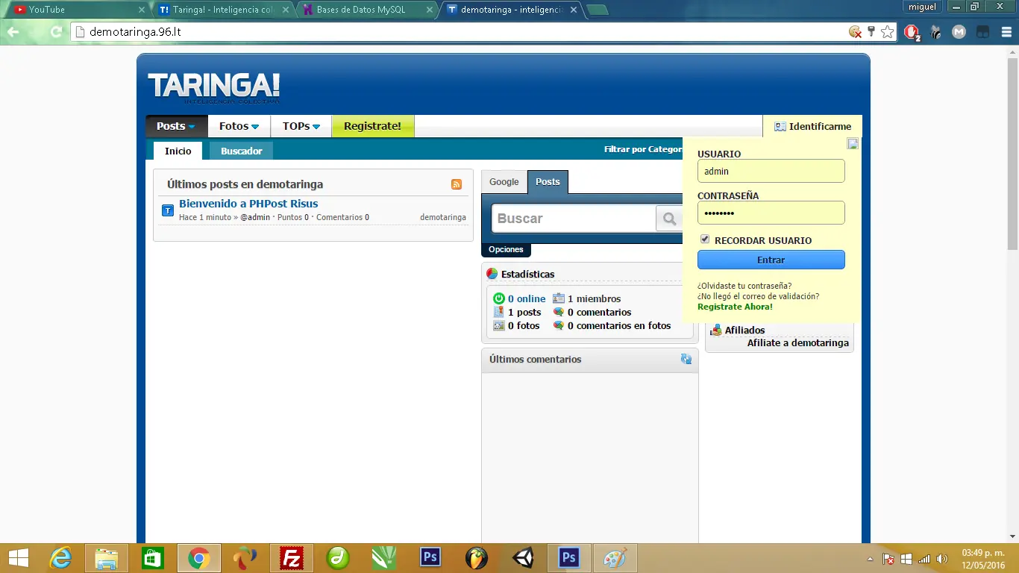Image resolution: width=1019 pixels, height=573 pixels.
Task: Select the Google search tab
Action: pos(504,182)
